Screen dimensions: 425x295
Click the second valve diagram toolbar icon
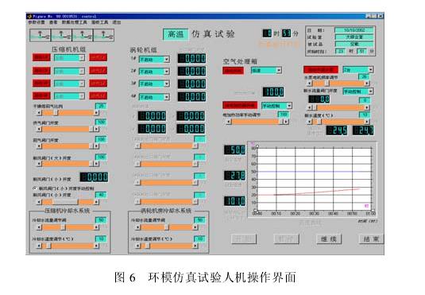coord(61,35)
